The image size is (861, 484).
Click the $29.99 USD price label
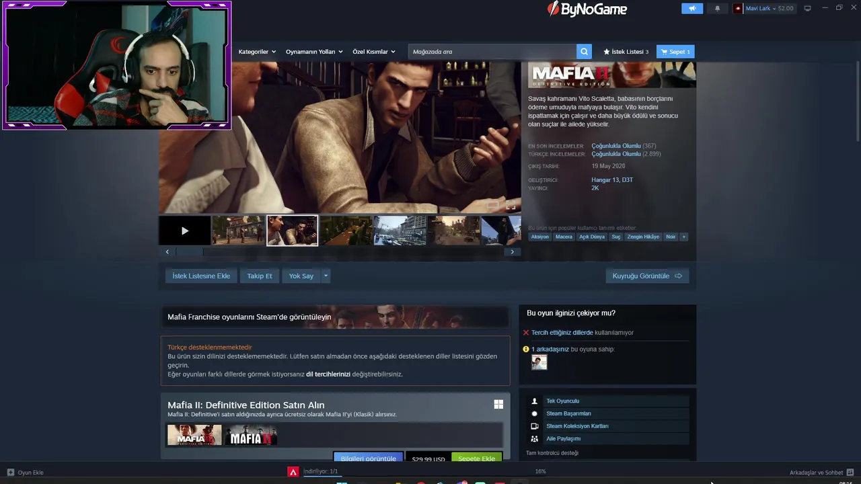(x=428, y=458)
